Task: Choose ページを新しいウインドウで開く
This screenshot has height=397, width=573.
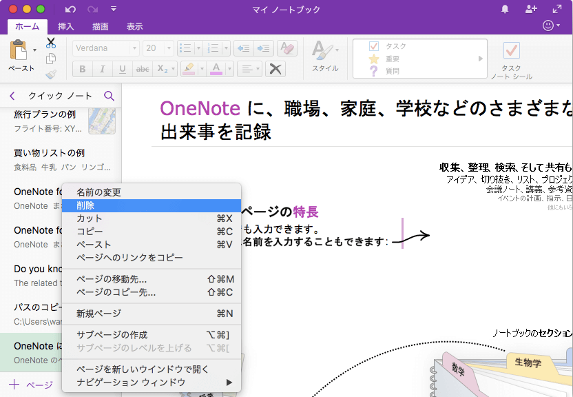Action: pyautogui.click(x=152, y=369)
